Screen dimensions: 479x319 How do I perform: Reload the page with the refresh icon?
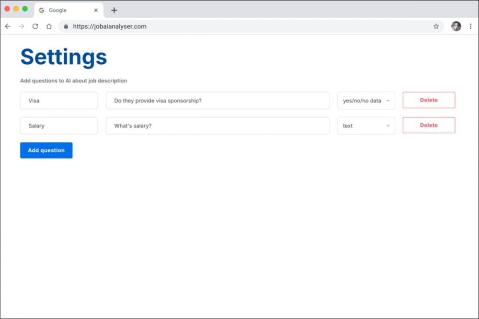[x=35, y=26]
